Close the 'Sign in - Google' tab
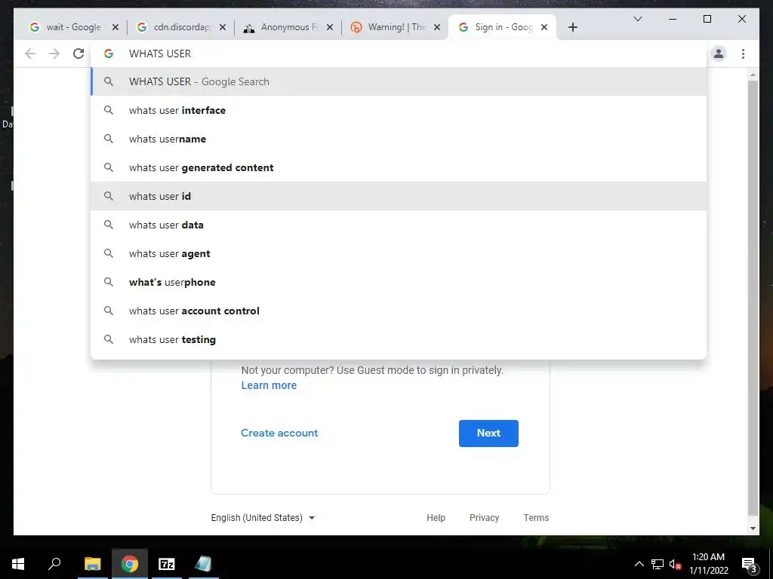 (x=544, y=28)
